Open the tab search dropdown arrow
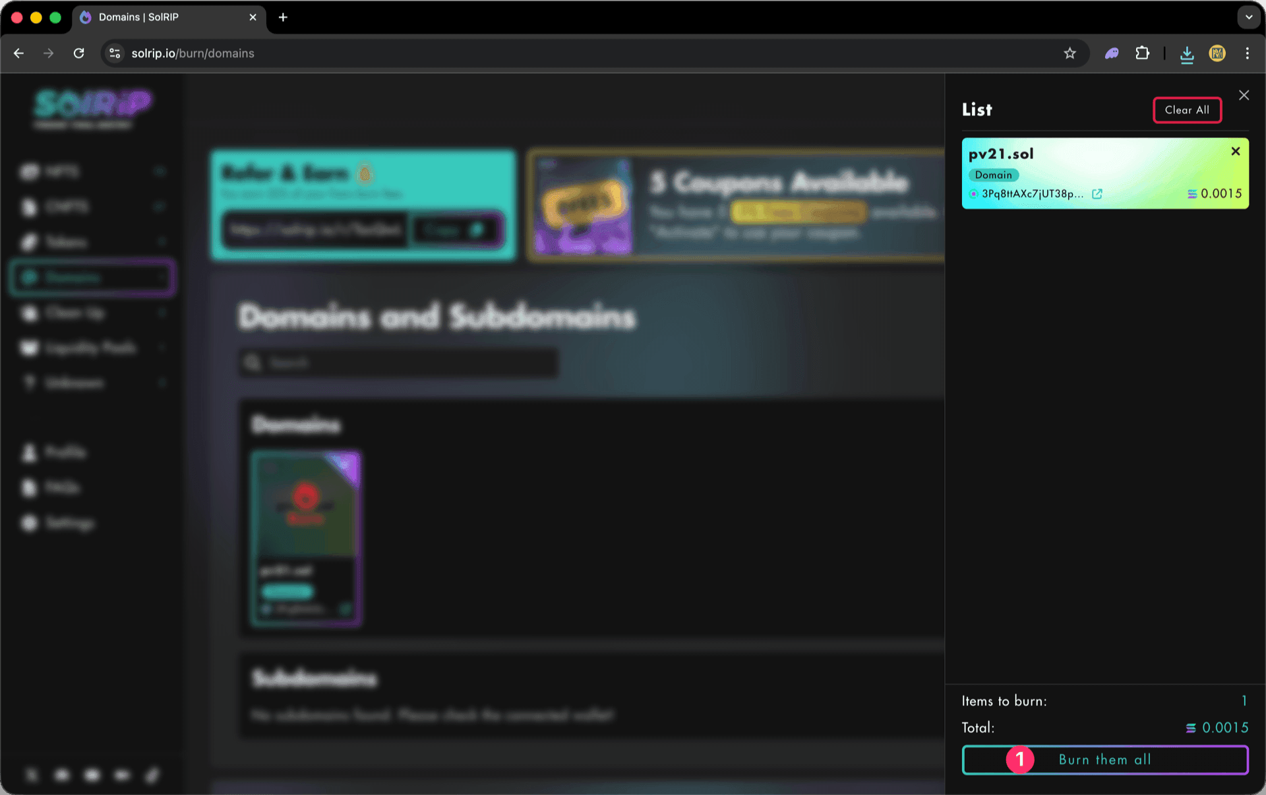The image size is (1266, 795). [1249, 18]
